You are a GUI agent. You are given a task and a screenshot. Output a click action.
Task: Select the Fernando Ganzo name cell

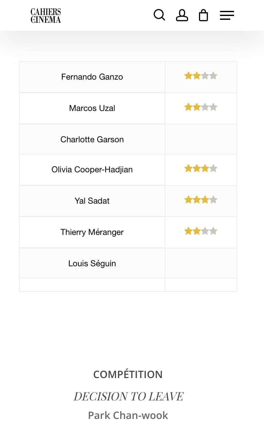point(92,77)
